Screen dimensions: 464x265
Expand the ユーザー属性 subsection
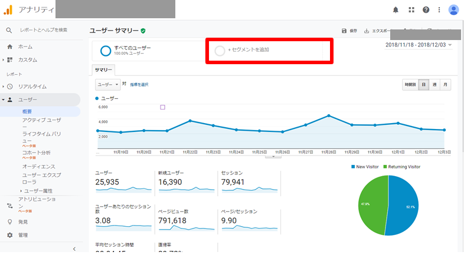[x=21, y=191]
